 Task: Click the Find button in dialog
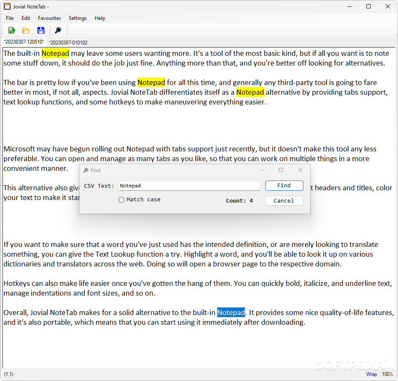[284, 186]
